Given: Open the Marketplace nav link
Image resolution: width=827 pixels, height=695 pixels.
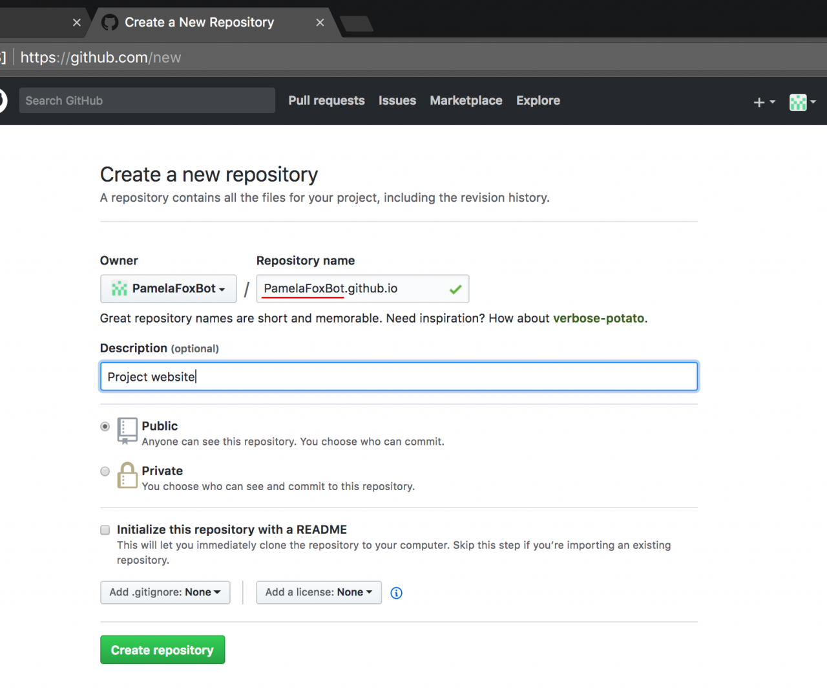Looking at the screenshot, I should [x=466, y=100].
